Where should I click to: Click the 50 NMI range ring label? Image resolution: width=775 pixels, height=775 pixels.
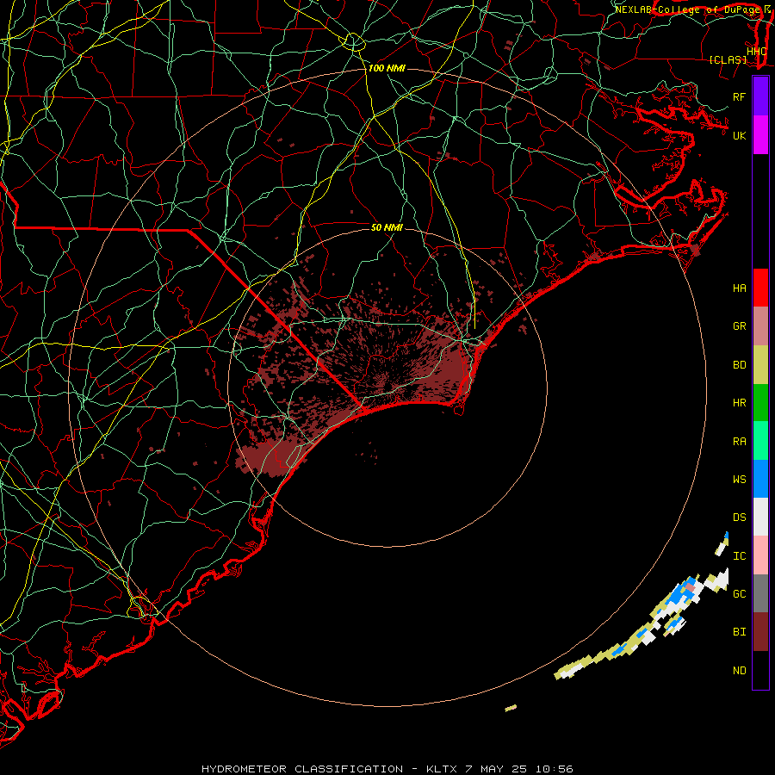tap(387, 227)
